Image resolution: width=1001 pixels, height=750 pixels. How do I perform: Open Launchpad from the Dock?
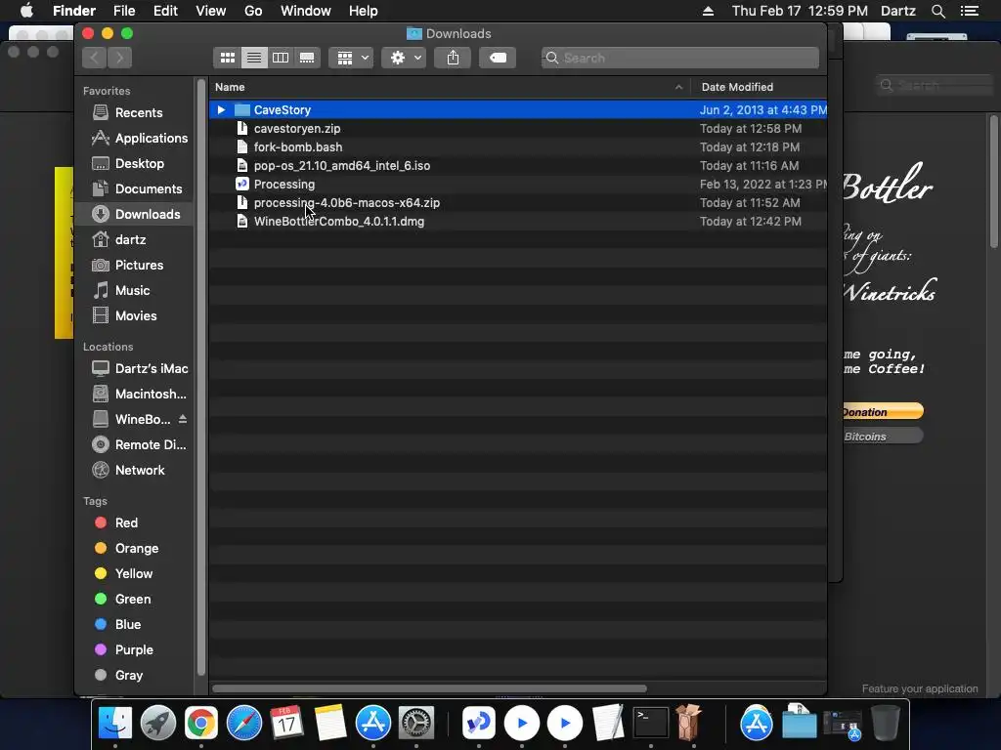click(x=158, y=724)
